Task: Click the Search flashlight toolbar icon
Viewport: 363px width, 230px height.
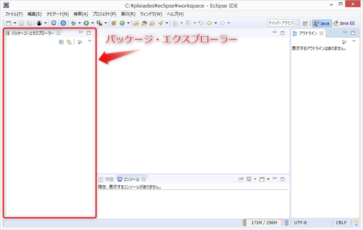Action: pos(161,23)
